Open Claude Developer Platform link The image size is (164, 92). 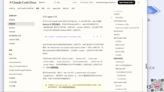[106, 2]
